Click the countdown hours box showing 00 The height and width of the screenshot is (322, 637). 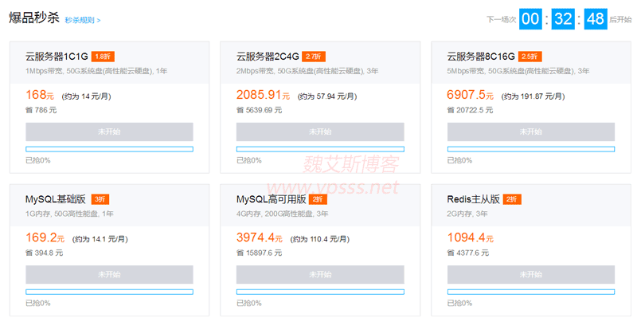(x=530, y=19)
